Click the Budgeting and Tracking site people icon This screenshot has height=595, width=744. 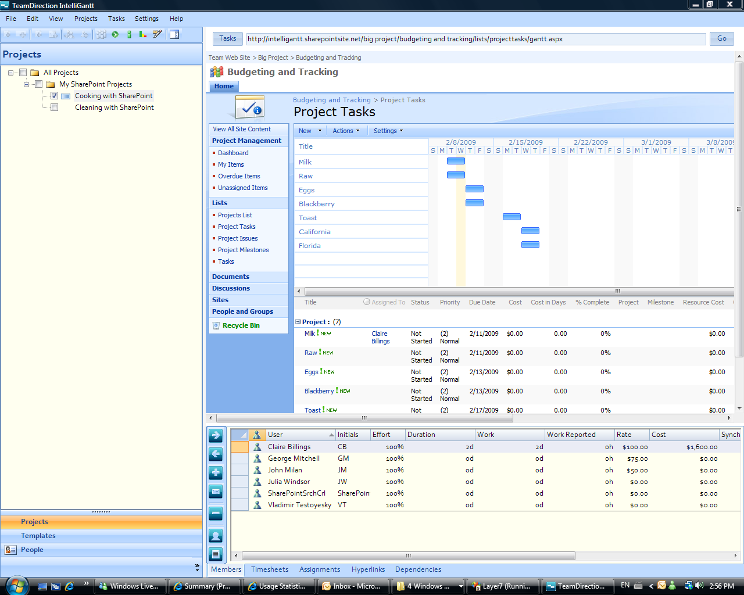[x=217, y=71]
